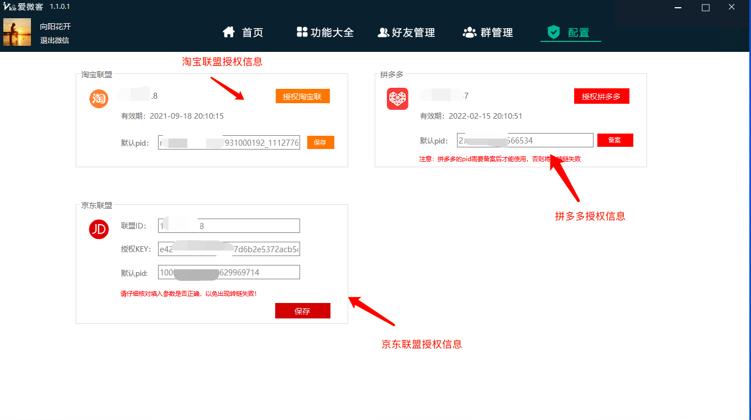
Task: Click the 京东联盟 group title
Action: pyautogui.click(x=97, y=205)
